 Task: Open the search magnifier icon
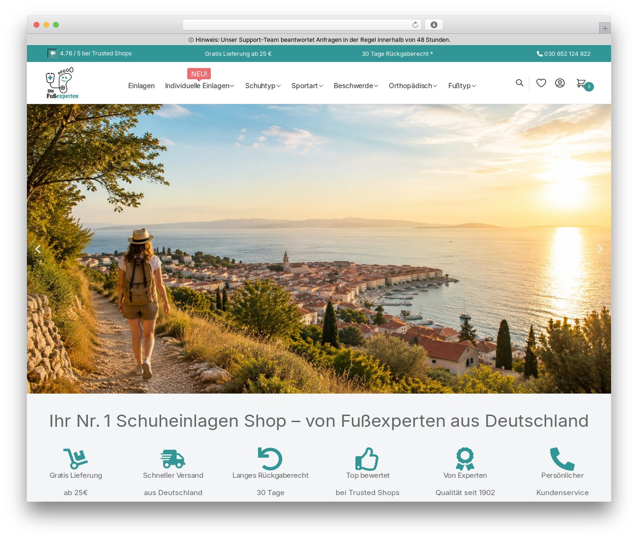click(x=519, y=83)
